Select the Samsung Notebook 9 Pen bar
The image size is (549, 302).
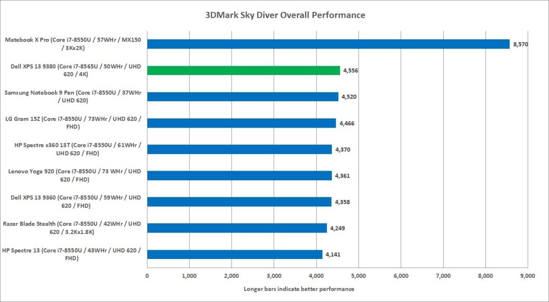pos(242,97)
